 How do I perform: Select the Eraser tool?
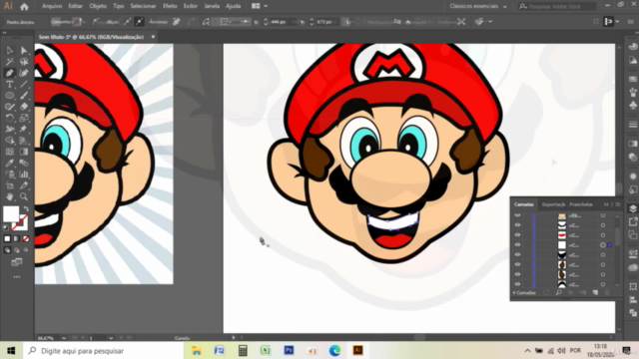point(24,107)
